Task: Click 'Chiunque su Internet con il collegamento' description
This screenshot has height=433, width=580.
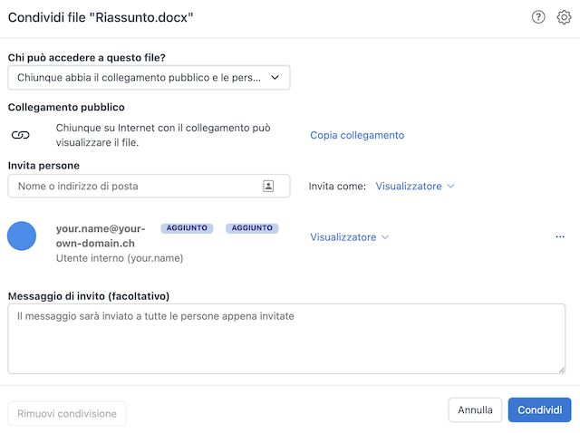Action: coord(163,135)
